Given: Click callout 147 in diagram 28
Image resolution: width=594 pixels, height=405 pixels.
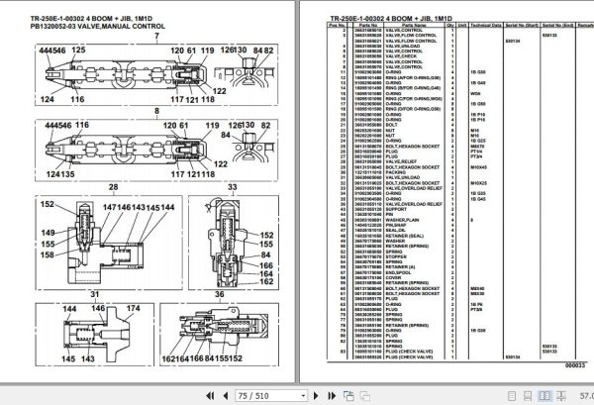Looking at the screenshot, I should [110, 208].
